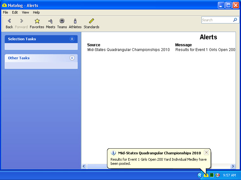Viewport: 241px width, 180px height.
Task: Expand hidden system tray icons
Action: coord(200,175)
